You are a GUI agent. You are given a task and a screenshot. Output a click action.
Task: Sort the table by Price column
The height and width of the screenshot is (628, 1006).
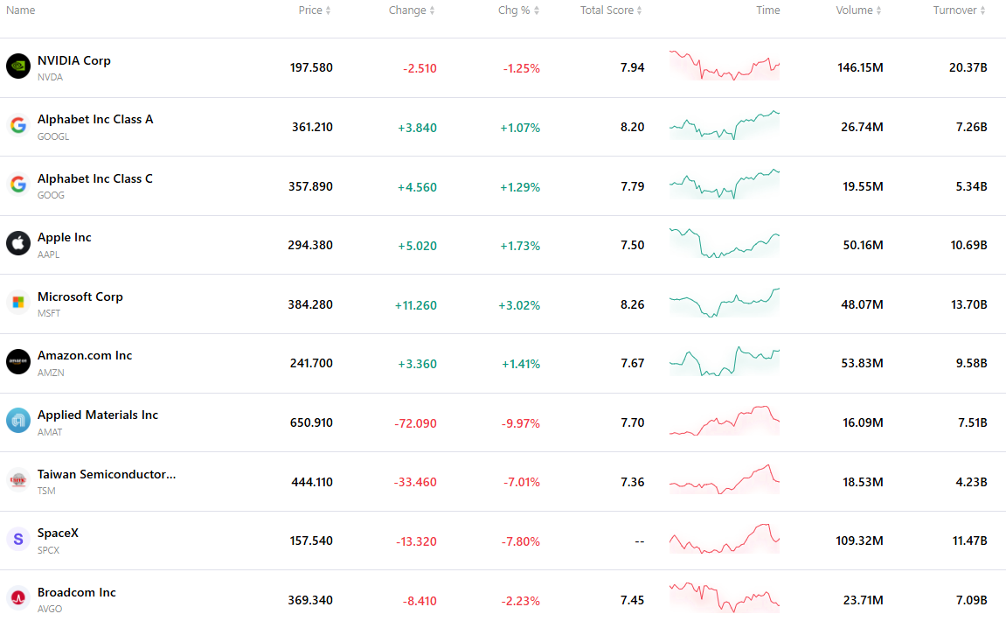point(315,10)
